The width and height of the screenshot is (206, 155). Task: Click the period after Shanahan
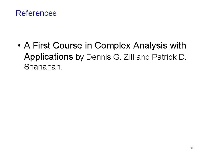(61, 69)
